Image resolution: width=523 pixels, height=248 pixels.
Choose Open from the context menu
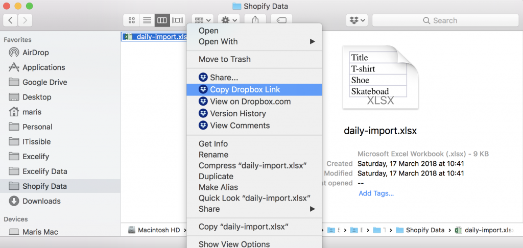[x=254, y=31]
